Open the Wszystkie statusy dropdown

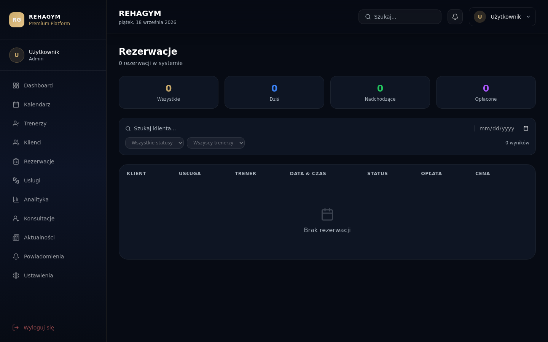[x=155, y=143]
